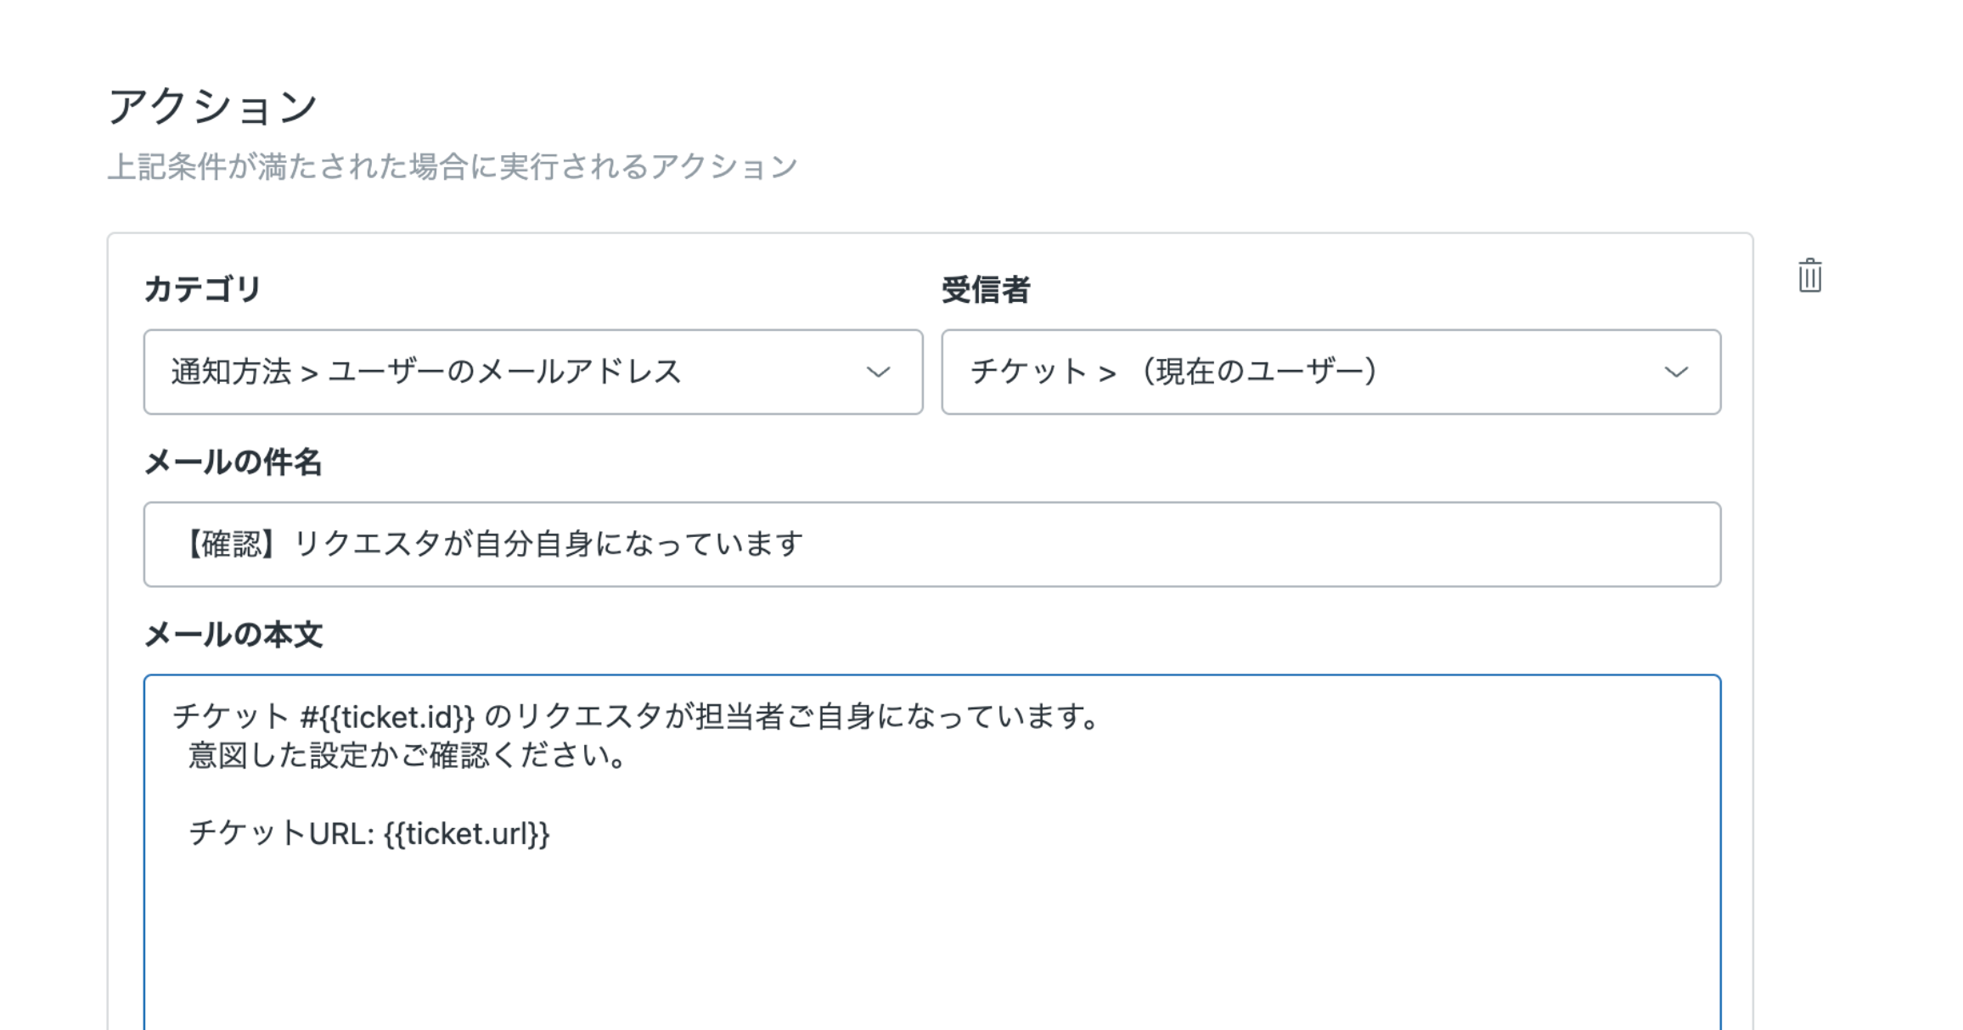
Task: Click the line 意図した設定かご確認ください in body
Action: (x=408, y=755)
